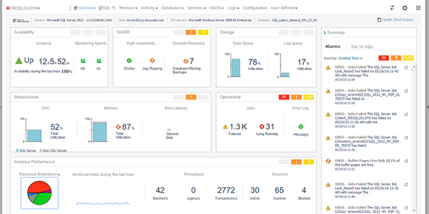Click the Memory 87% warning icon
The height and width of the screenshot is (214, 429).
pos(118,127)
